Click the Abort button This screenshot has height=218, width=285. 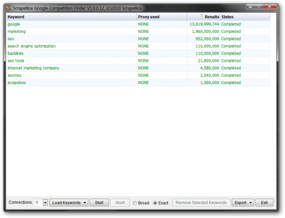tap(120, 202)
